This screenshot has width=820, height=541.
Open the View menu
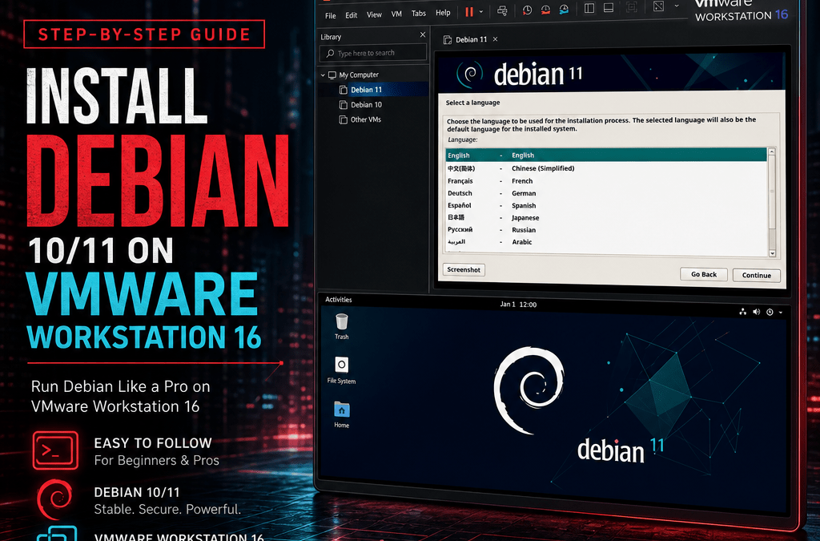374,14
